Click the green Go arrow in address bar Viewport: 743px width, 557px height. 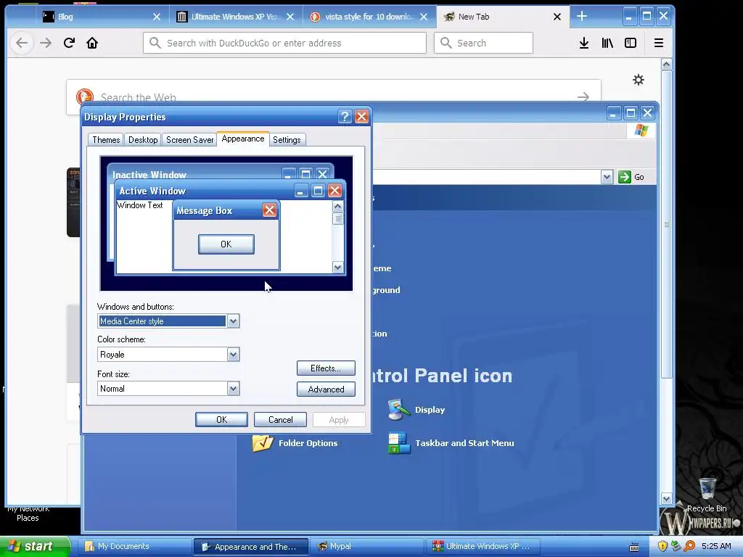(x=625, y=177)
